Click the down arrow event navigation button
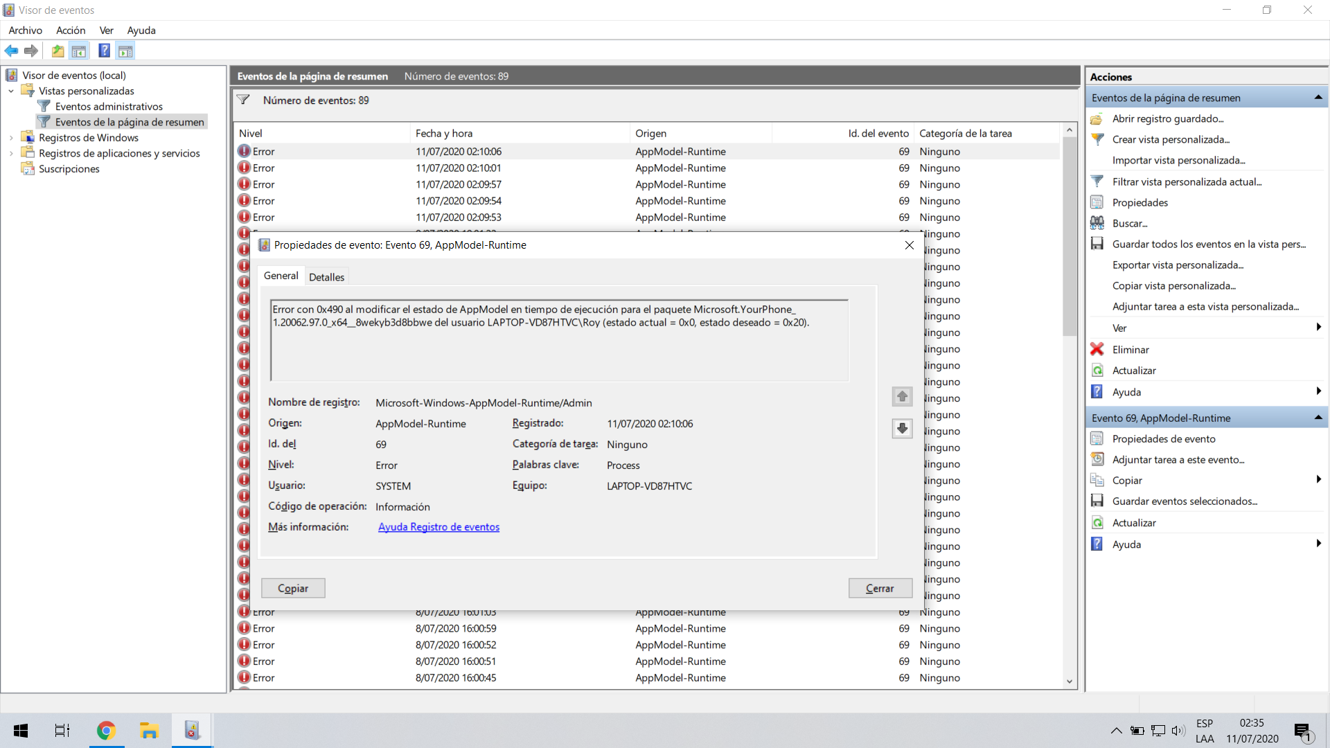Screen dimensions: 1330x748 click(902, 429)
